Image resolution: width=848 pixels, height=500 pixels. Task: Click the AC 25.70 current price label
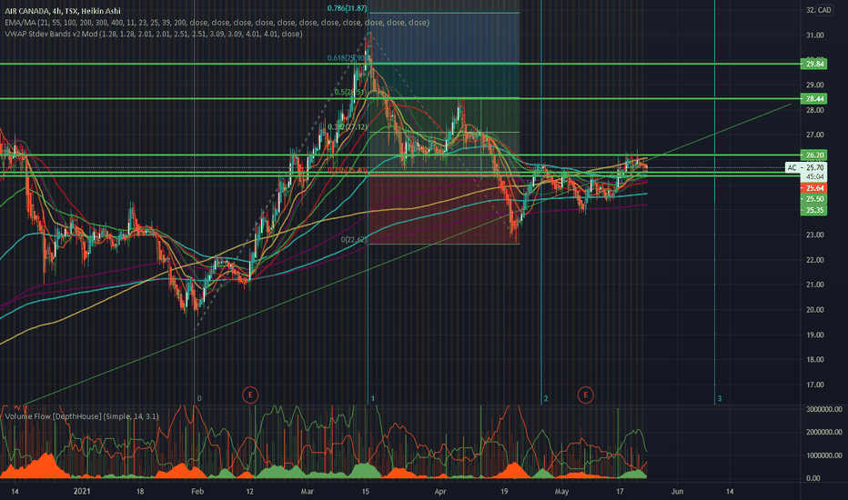pyautogui.click(x=806, y=167)
